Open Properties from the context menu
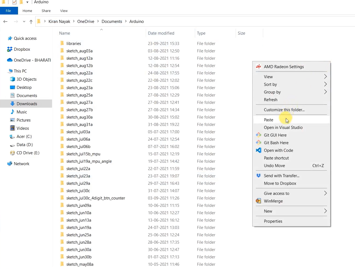 [x=291, y=221]
